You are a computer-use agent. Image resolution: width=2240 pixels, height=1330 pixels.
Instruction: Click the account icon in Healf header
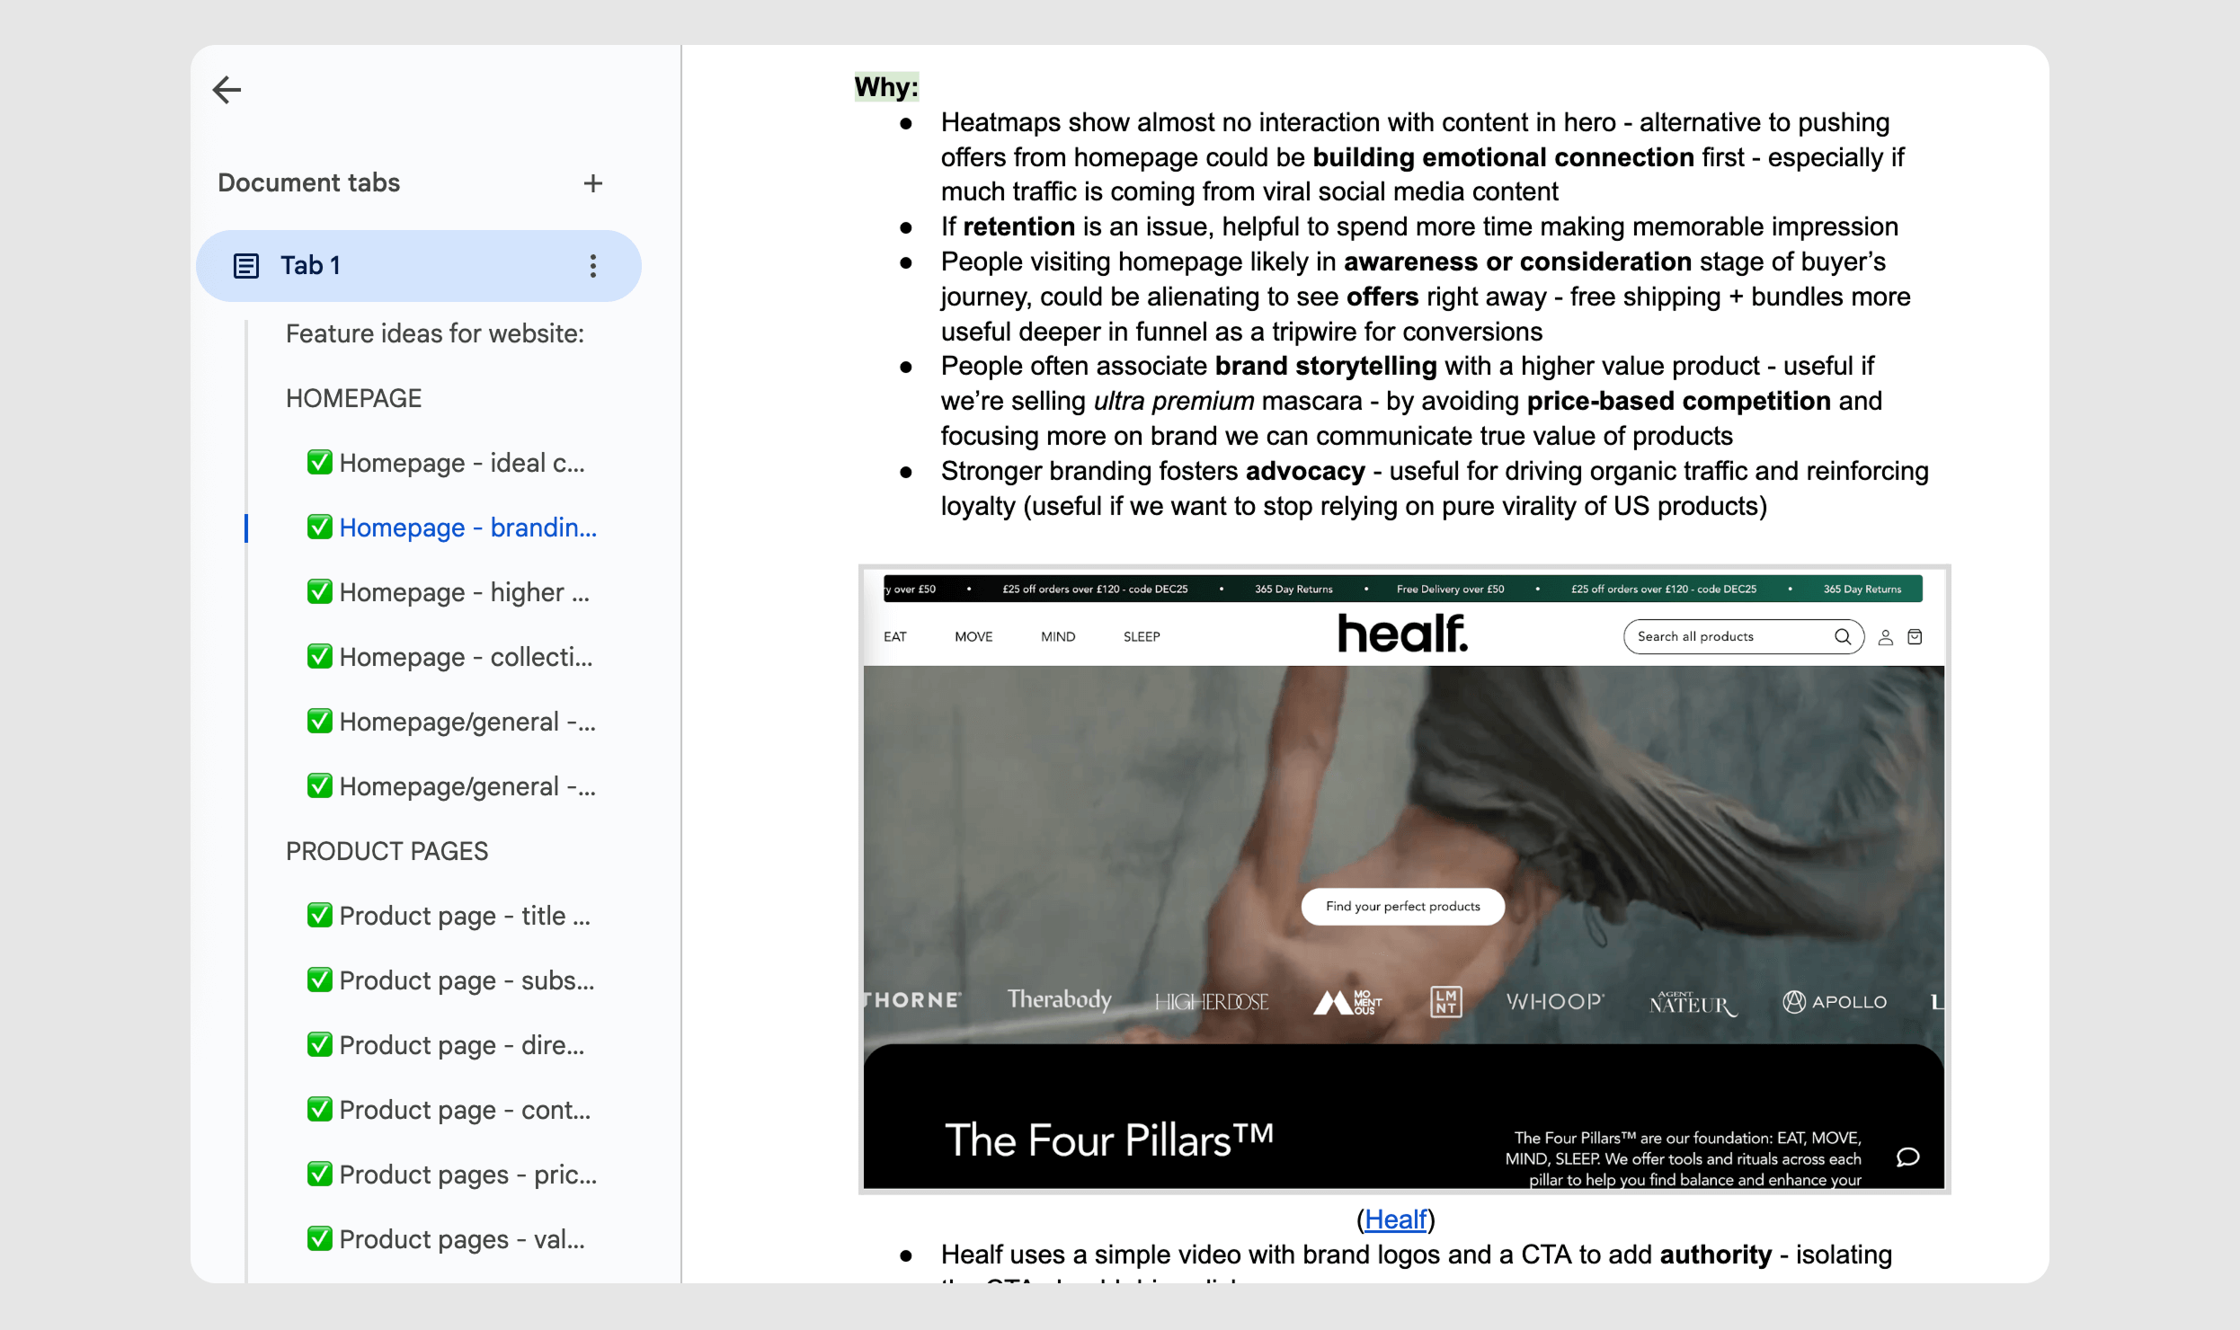pyautogui.click(x=1886, y=637)
